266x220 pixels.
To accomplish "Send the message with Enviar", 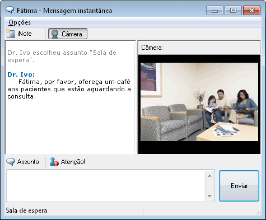I will pyautogui.click(x=239, y=186).
